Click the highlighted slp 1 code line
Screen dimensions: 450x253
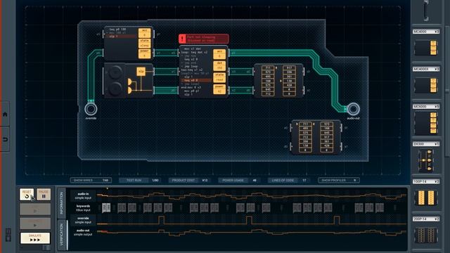point(120,37)
